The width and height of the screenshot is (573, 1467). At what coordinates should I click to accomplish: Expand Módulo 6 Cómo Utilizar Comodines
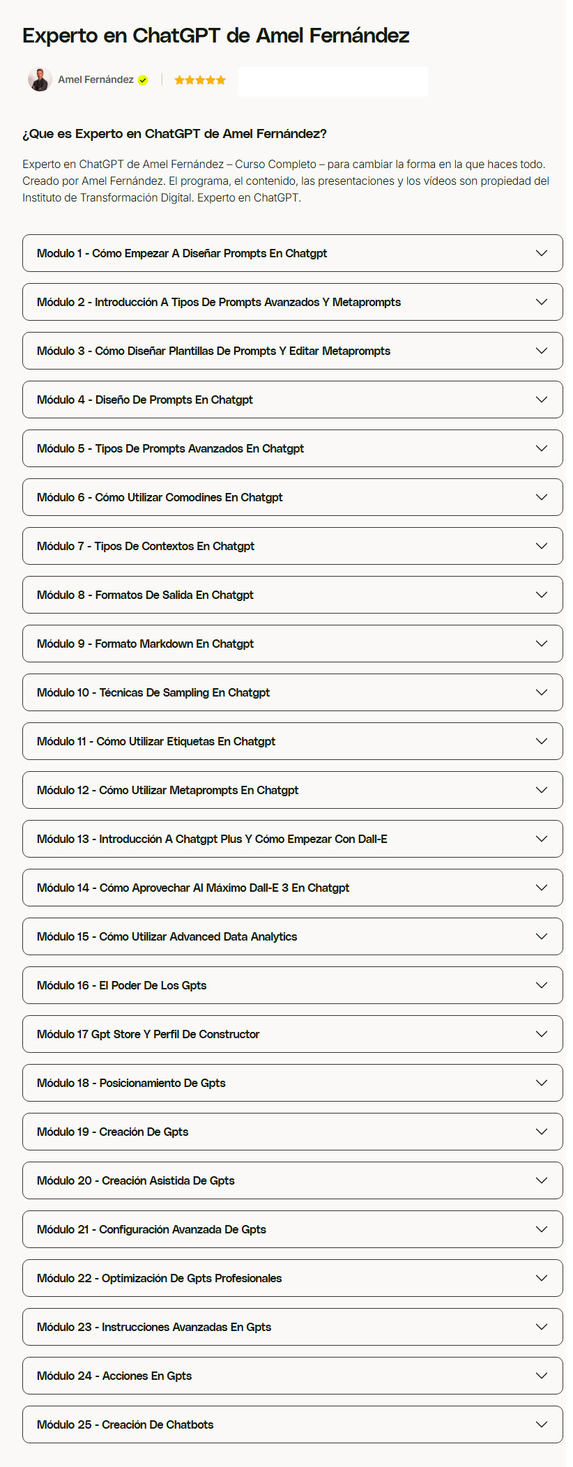292,497
